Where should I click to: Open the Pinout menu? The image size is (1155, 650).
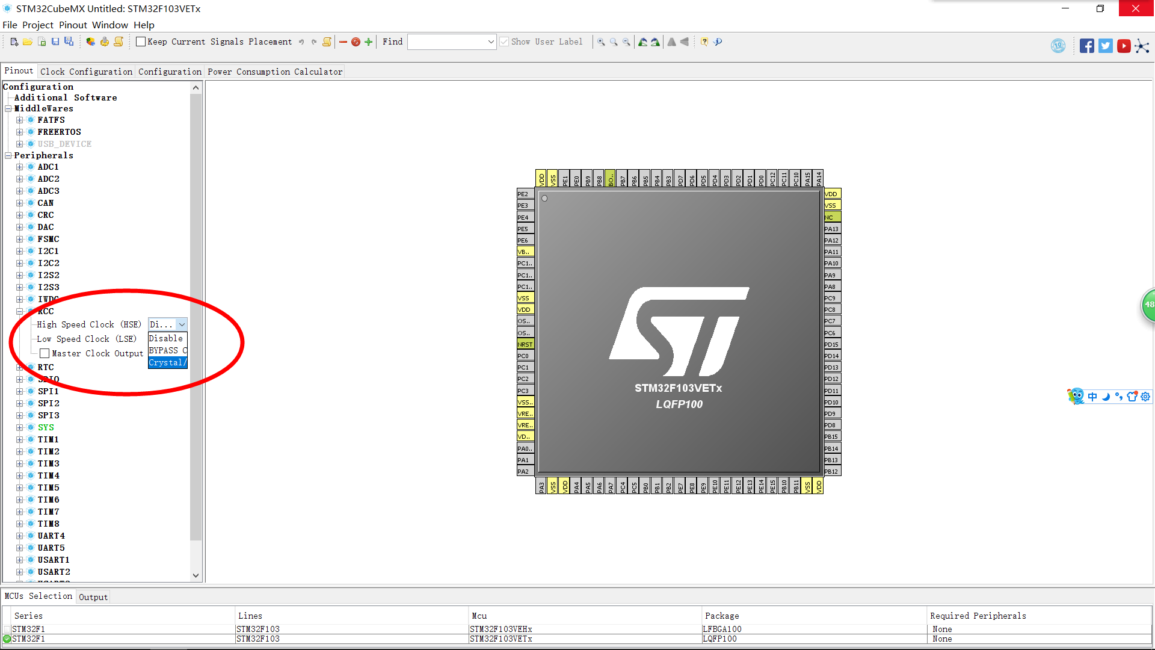pos(73,25)
